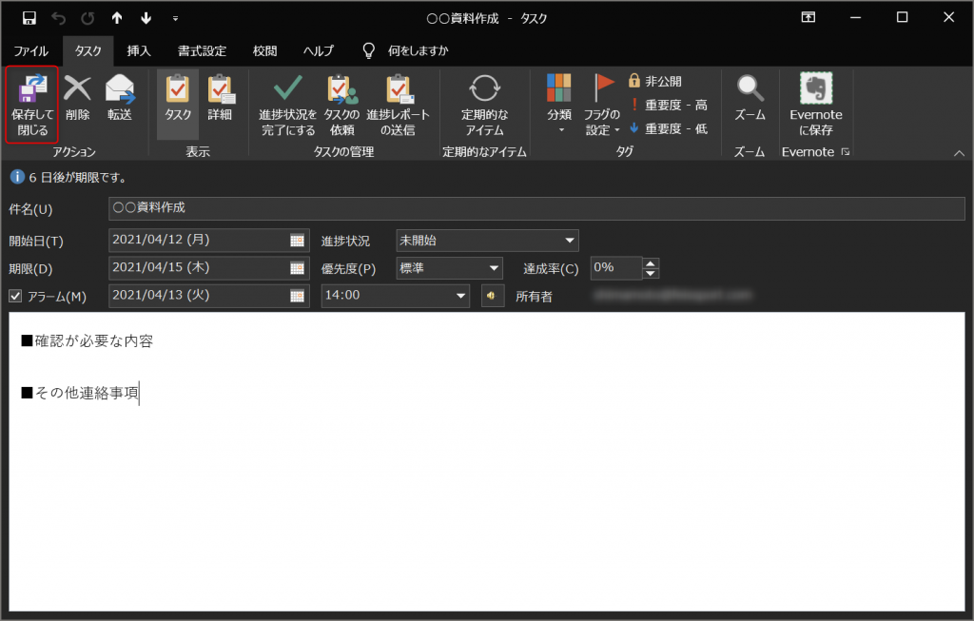This screenshot has width=974, height=621.
Task: Decrease 達成率 with down spinner arrow
Action: click(x=651, y=273)
